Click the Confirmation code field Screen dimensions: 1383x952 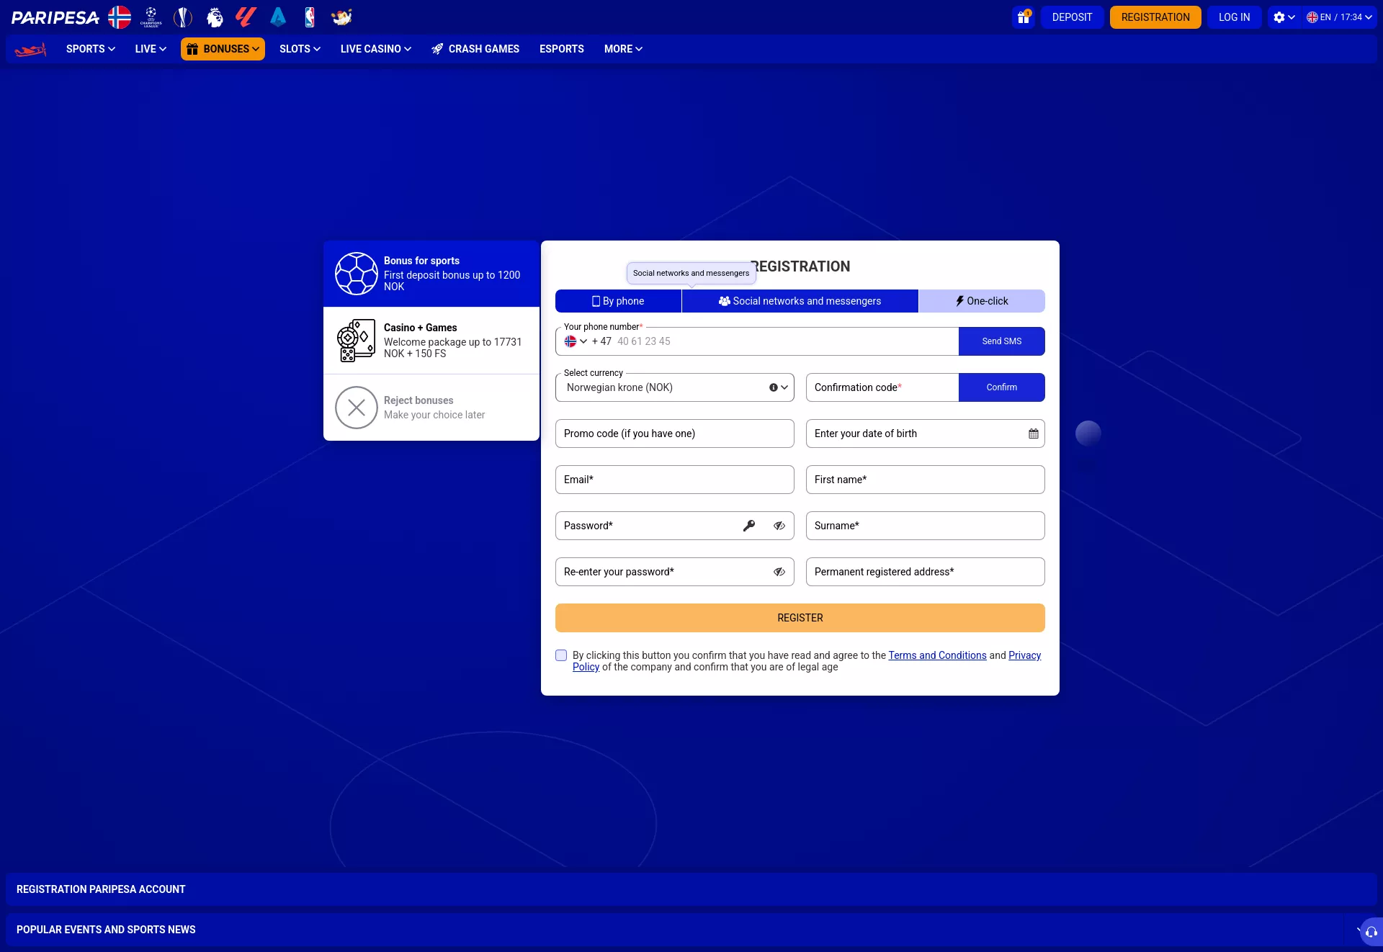click(882, 387)
